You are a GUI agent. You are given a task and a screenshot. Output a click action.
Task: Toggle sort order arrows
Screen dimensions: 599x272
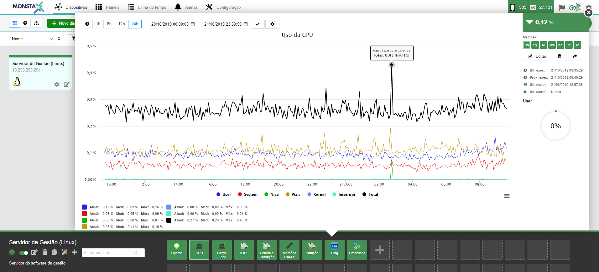tap(59, 39)
